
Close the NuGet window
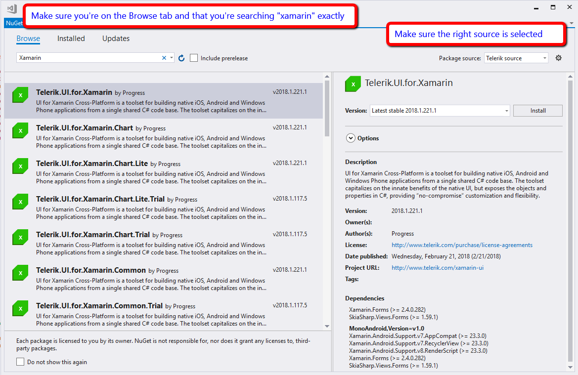[x=570, y=7]
